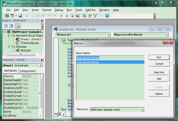Click the DisplayPageBreaks False property value
This screenshot has width=178, height=121.
30,80
